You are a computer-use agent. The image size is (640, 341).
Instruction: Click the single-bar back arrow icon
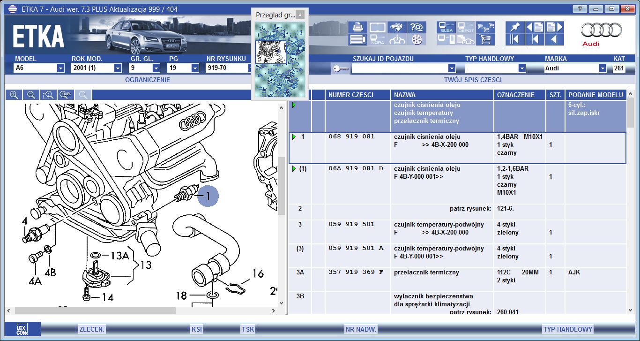(535, 39)
